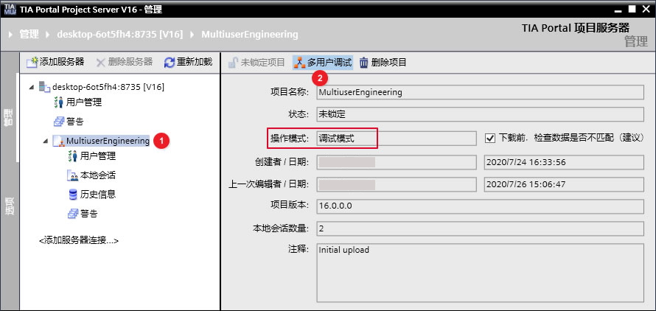The image size is (656, 311).
Task: Click the 项目名称 field showing MultiuserEngineering
Action: tap(480, 92)
